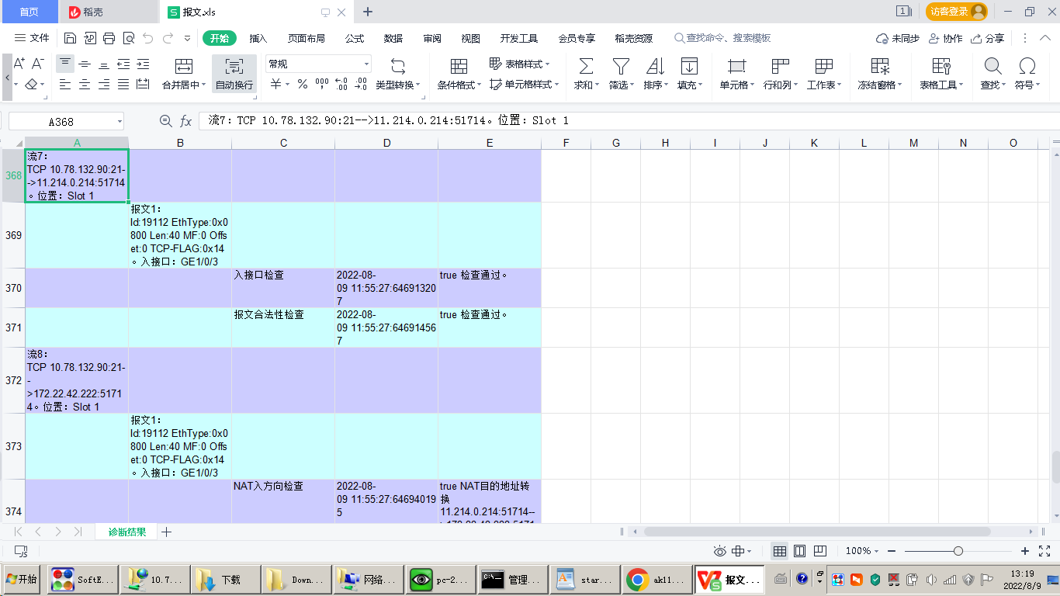The width and height of the screenshot is (1060, 596).
Task: Open Windows 开始 start menu
Action: pos(23,579)
